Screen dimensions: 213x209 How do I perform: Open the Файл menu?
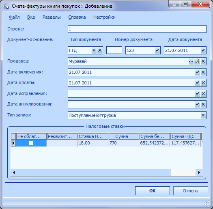14,17
